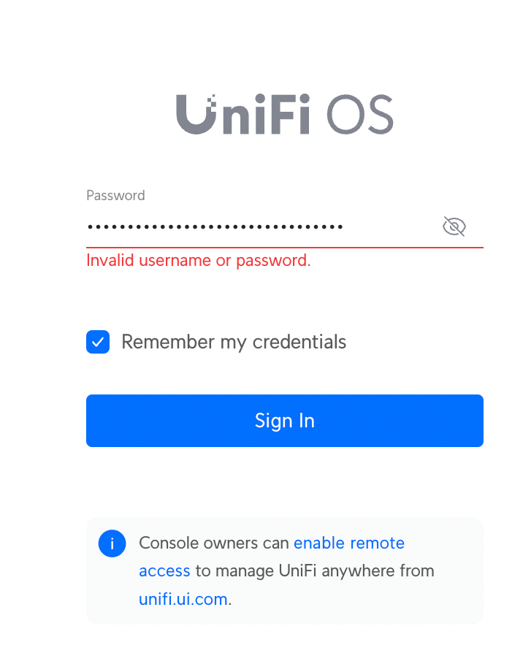Click the red underline beneath the password field

click(x=285, y=247)
